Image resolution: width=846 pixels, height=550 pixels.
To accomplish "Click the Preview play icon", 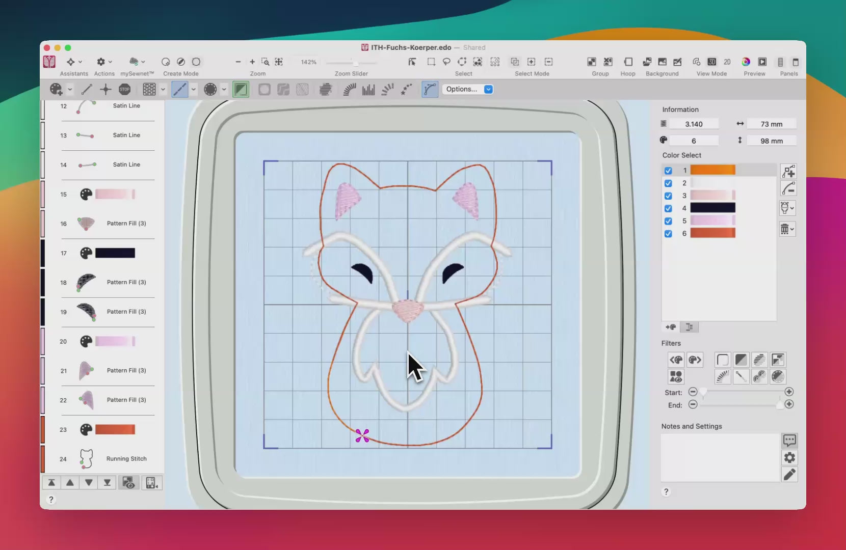I will (762, 62).
